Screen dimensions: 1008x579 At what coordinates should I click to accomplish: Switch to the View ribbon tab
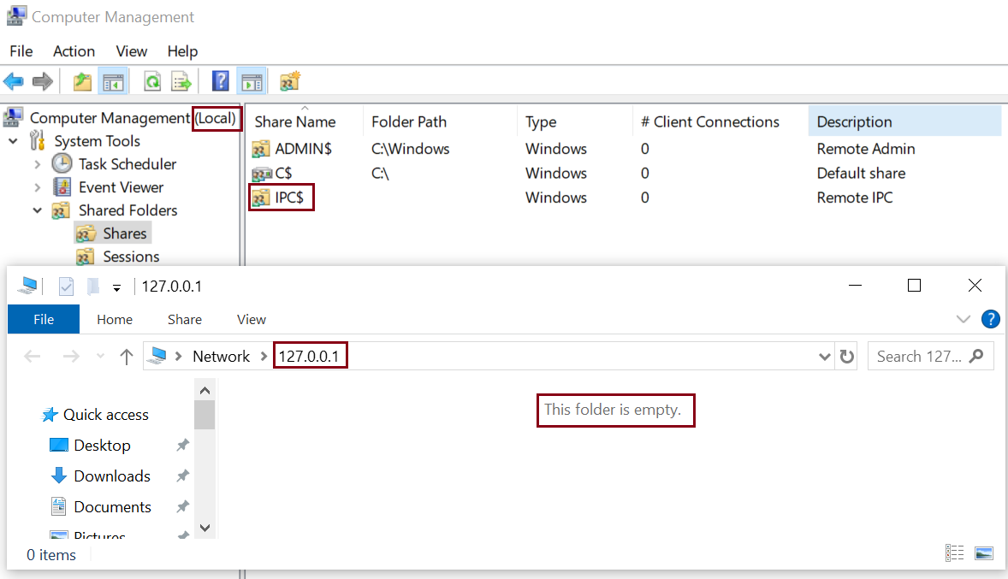[x=251, y=319]
